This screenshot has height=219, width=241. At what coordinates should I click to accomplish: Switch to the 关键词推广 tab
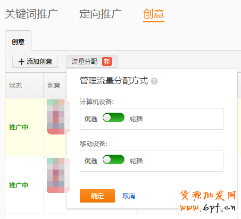point(31,14)
